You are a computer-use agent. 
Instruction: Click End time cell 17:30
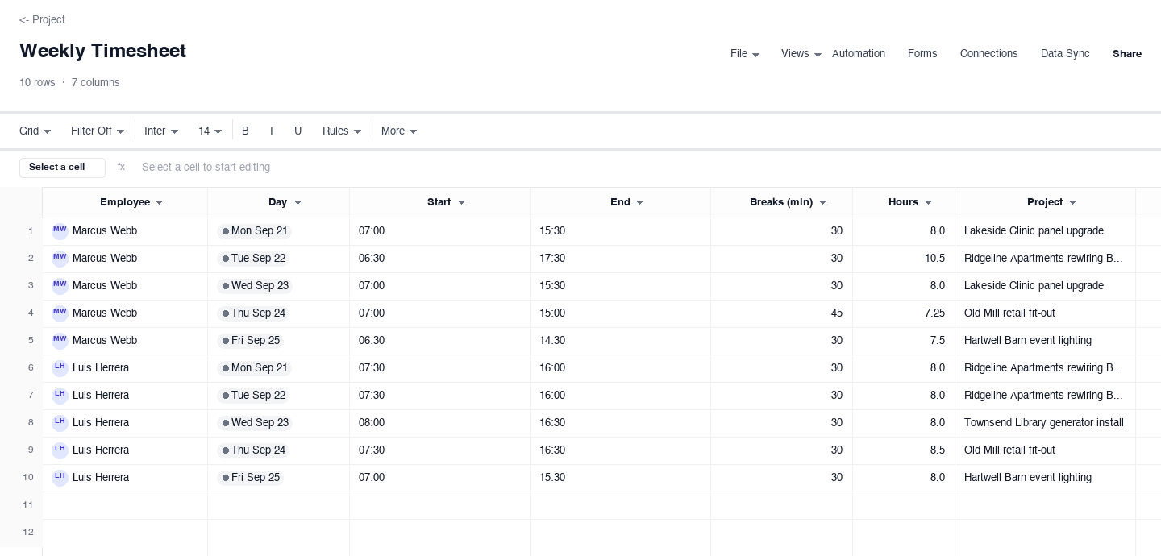[x=620, y=259]
